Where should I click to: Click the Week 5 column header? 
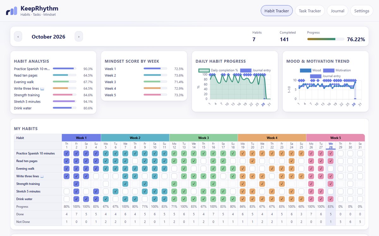(x=335, y=138)
